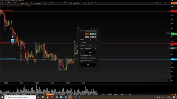This screenshot has height=99, width=177.
Task: Click the plus icon at chart bottom-right
Action: [x=169, y=80]
